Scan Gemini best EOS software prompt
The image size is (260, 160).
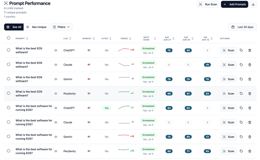(x=228, y=79)
